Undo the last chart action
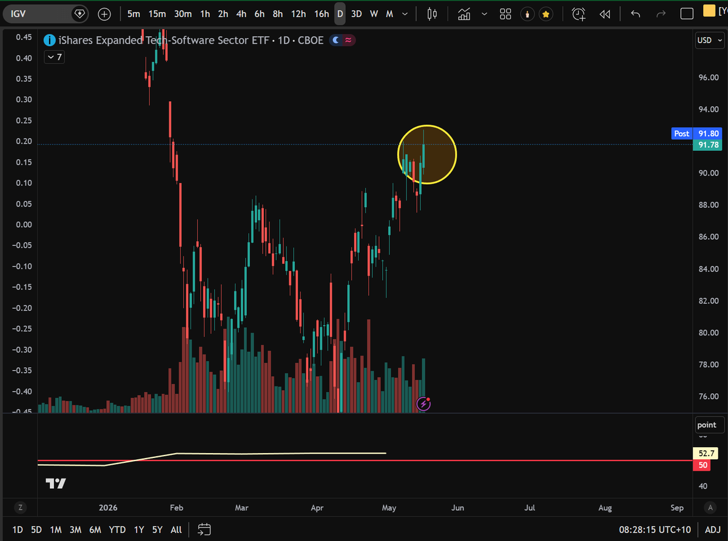Viewport: 728px width, 541px height. coord(635,13)
